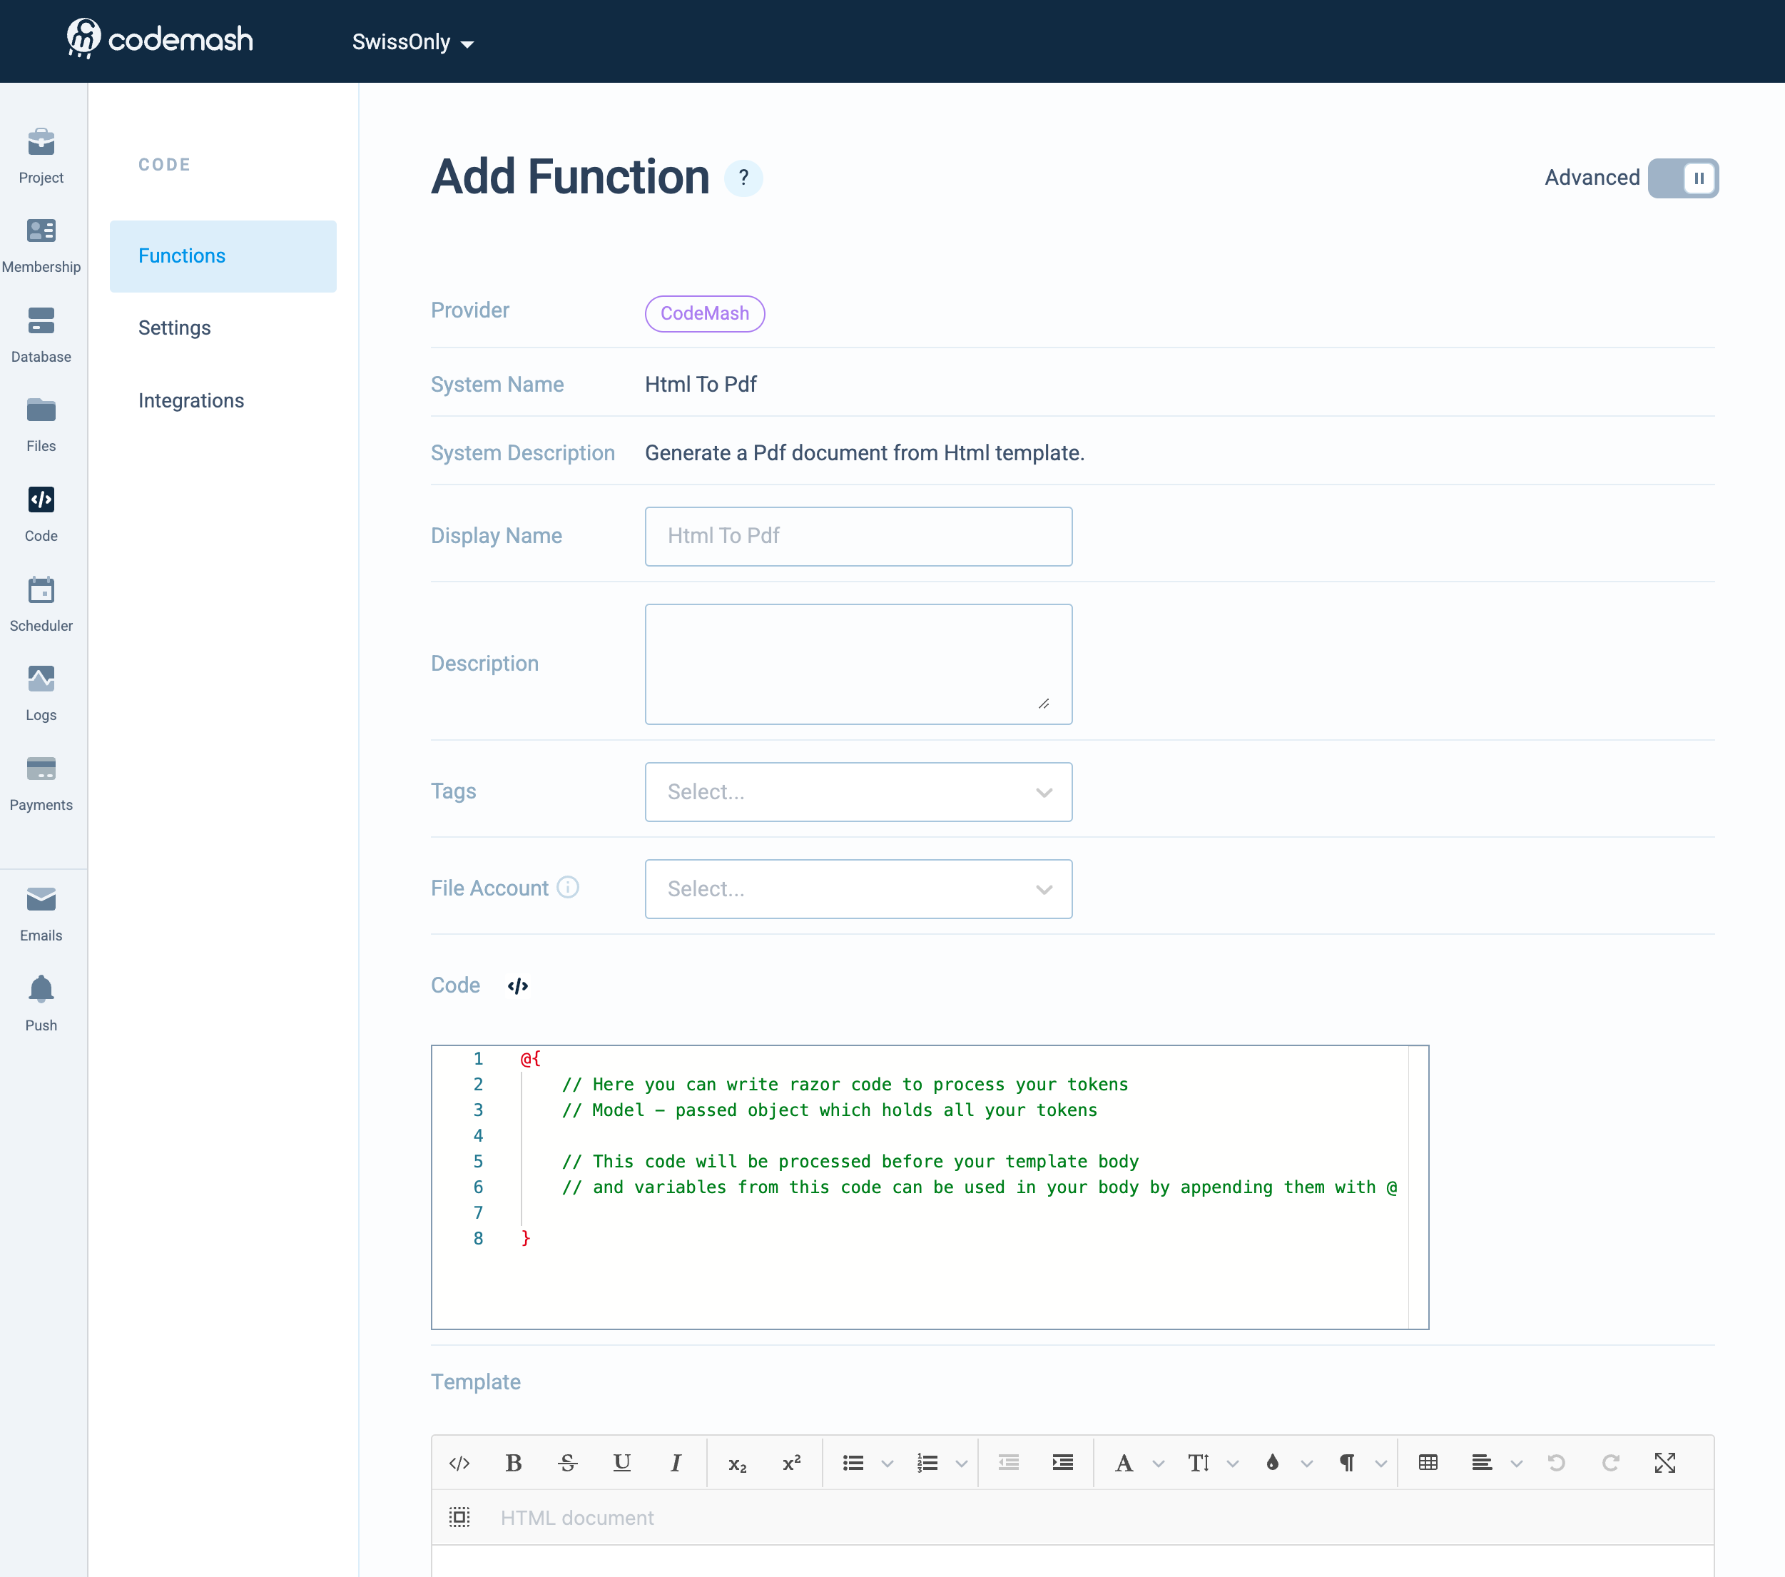This screenshot has width=1785, height=1577.
Task: Toggle italic formatting in template toolbar
Action: point(675,1464)
